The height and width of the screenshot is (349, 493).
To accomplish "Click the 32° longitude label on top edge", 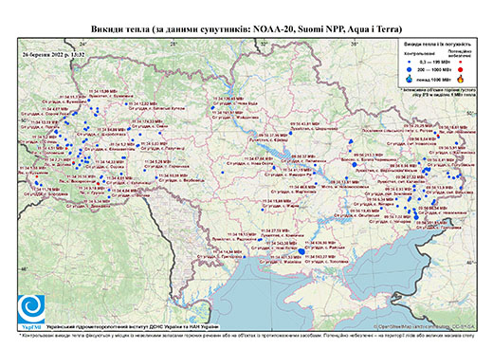I will [x=264, y=44].
